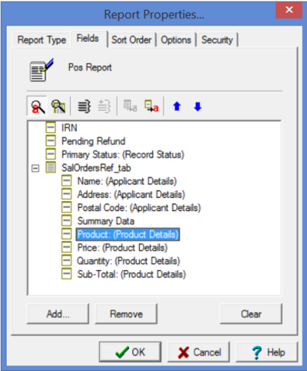Open the Security tab
This screenshot has height=371, width=307.
(x=217, y=39)
